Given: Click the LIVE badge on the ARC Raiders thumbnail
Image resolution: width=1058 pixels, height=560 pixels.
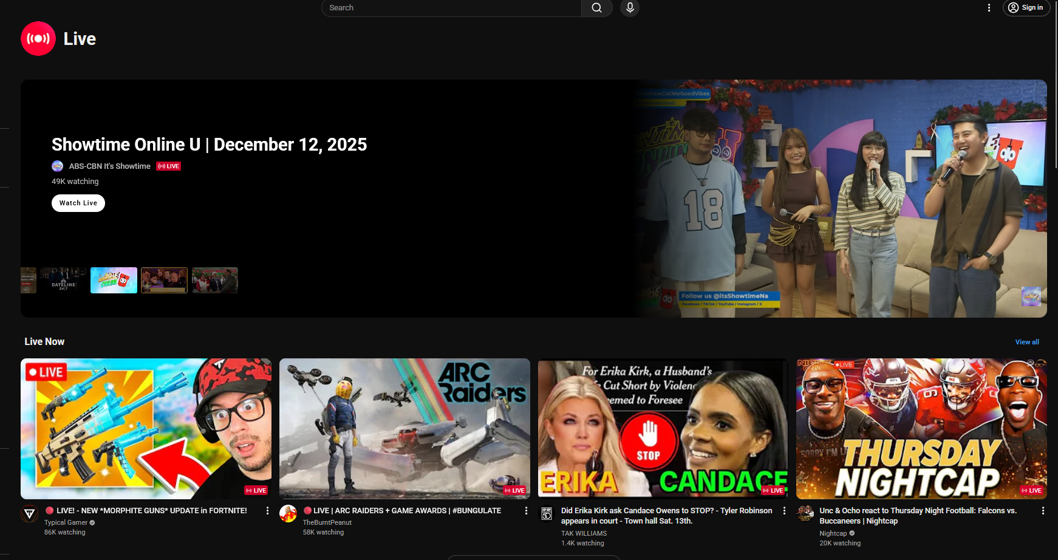Looking at the screenshot, I should (514, 490).
